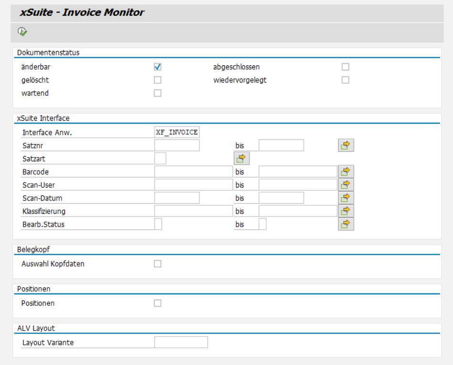The width and height of the screenshot is (453, 365).
Task: Open multiple selection for Satznr
Action: click(x=346, y=145)
